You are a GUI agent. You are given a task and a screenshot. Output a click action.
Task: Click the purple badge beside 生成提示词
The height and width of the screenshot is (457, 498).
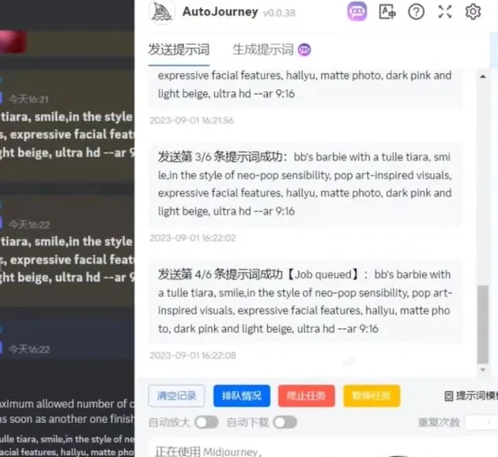coord(304,50)
